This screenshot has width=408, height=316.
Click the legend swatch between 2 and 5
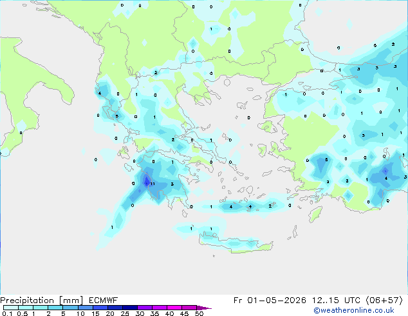55,308
